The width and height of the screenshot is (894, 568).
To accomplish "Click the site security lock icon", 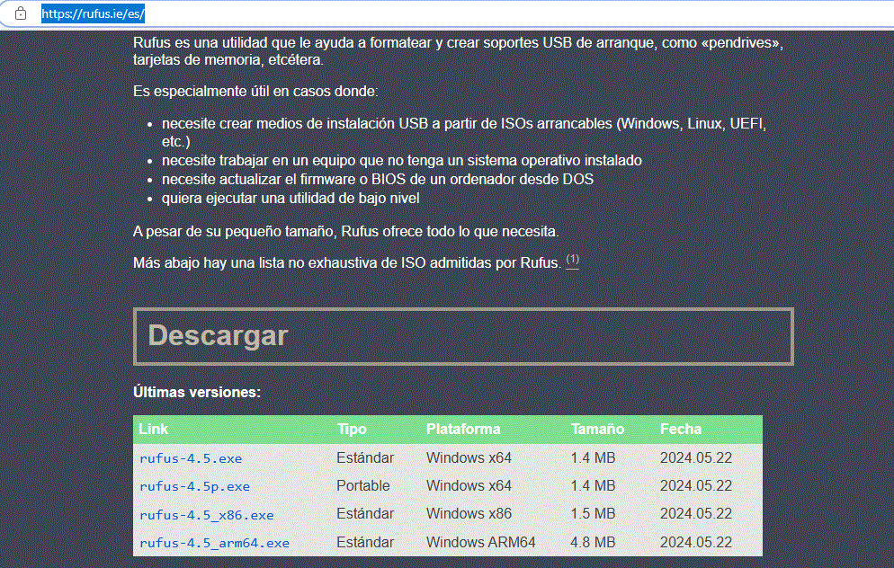I will tap(21, 14).
